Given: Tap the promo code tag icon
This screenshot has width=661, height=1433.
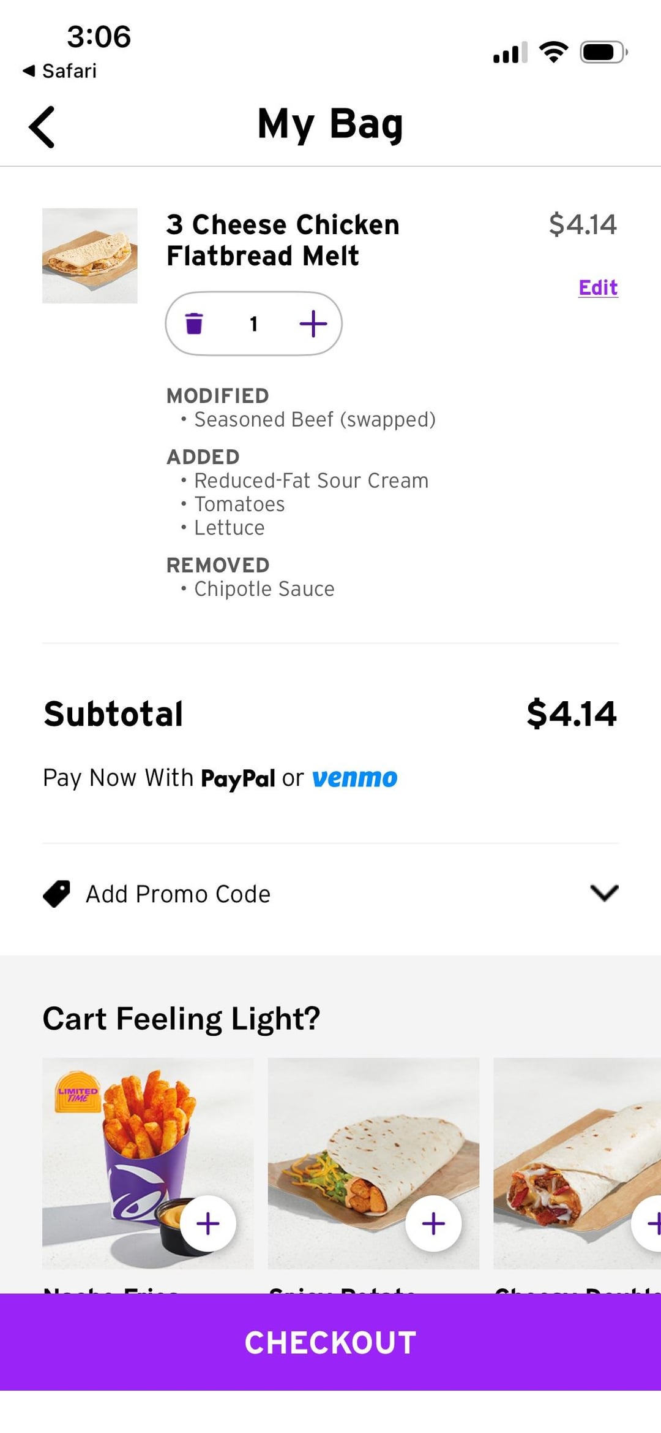Looking at the screenshot, I should click(x=56, y=894).
